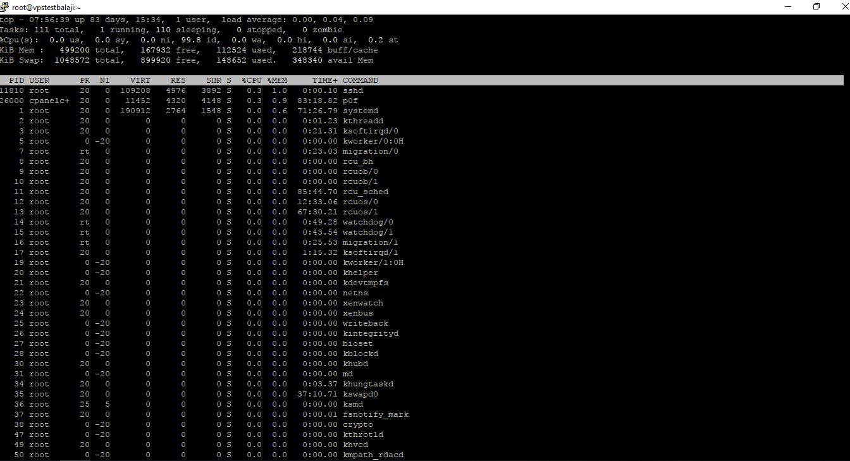Click the VIRT column header
Image resolution: width=850 pixels, height=461 pixels.
click(140, 80)
